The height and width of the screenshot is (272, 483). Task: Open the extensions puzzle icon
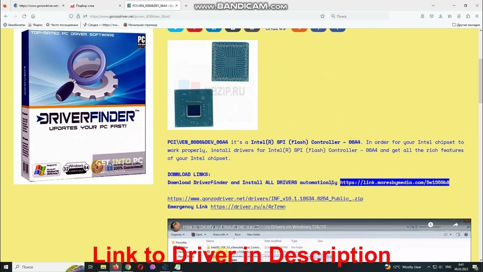pos(468,16)
